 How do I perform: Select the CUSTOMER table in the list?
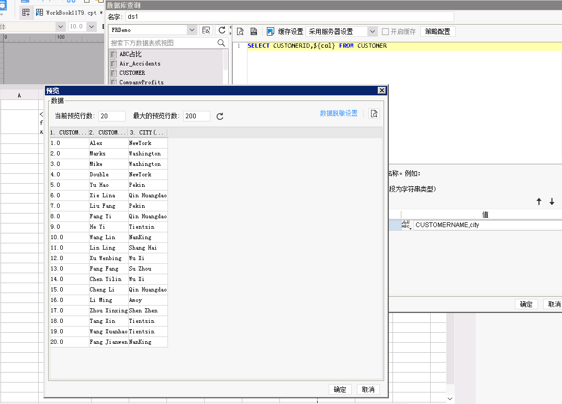(132, 73)
